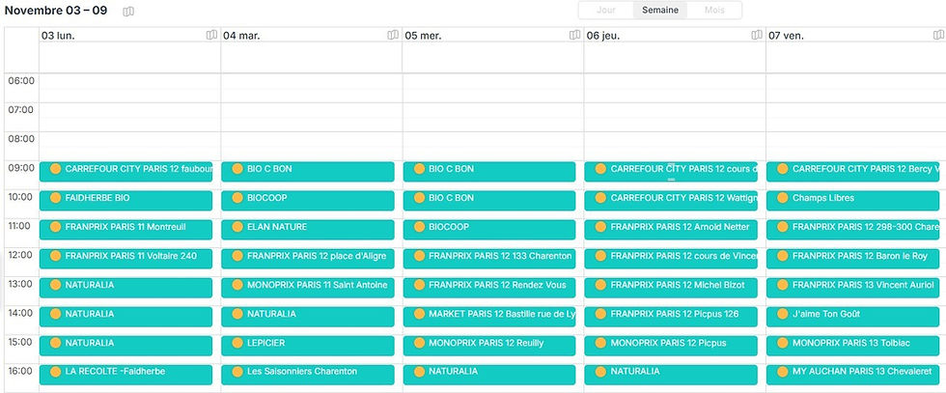Select the 07 ven. day header
This screenshot has width=946, height=393.
click(786, 36)
